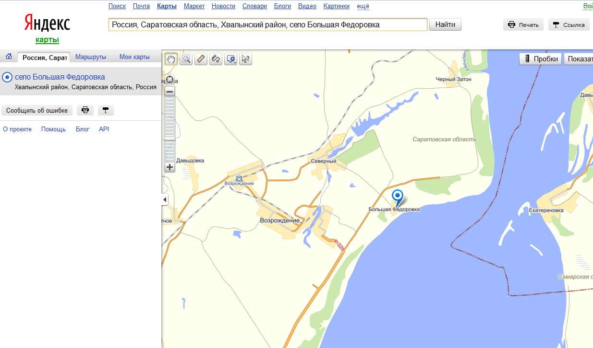
Task: Toggle the Пробки traffic layer
Action: pos(541,59)
